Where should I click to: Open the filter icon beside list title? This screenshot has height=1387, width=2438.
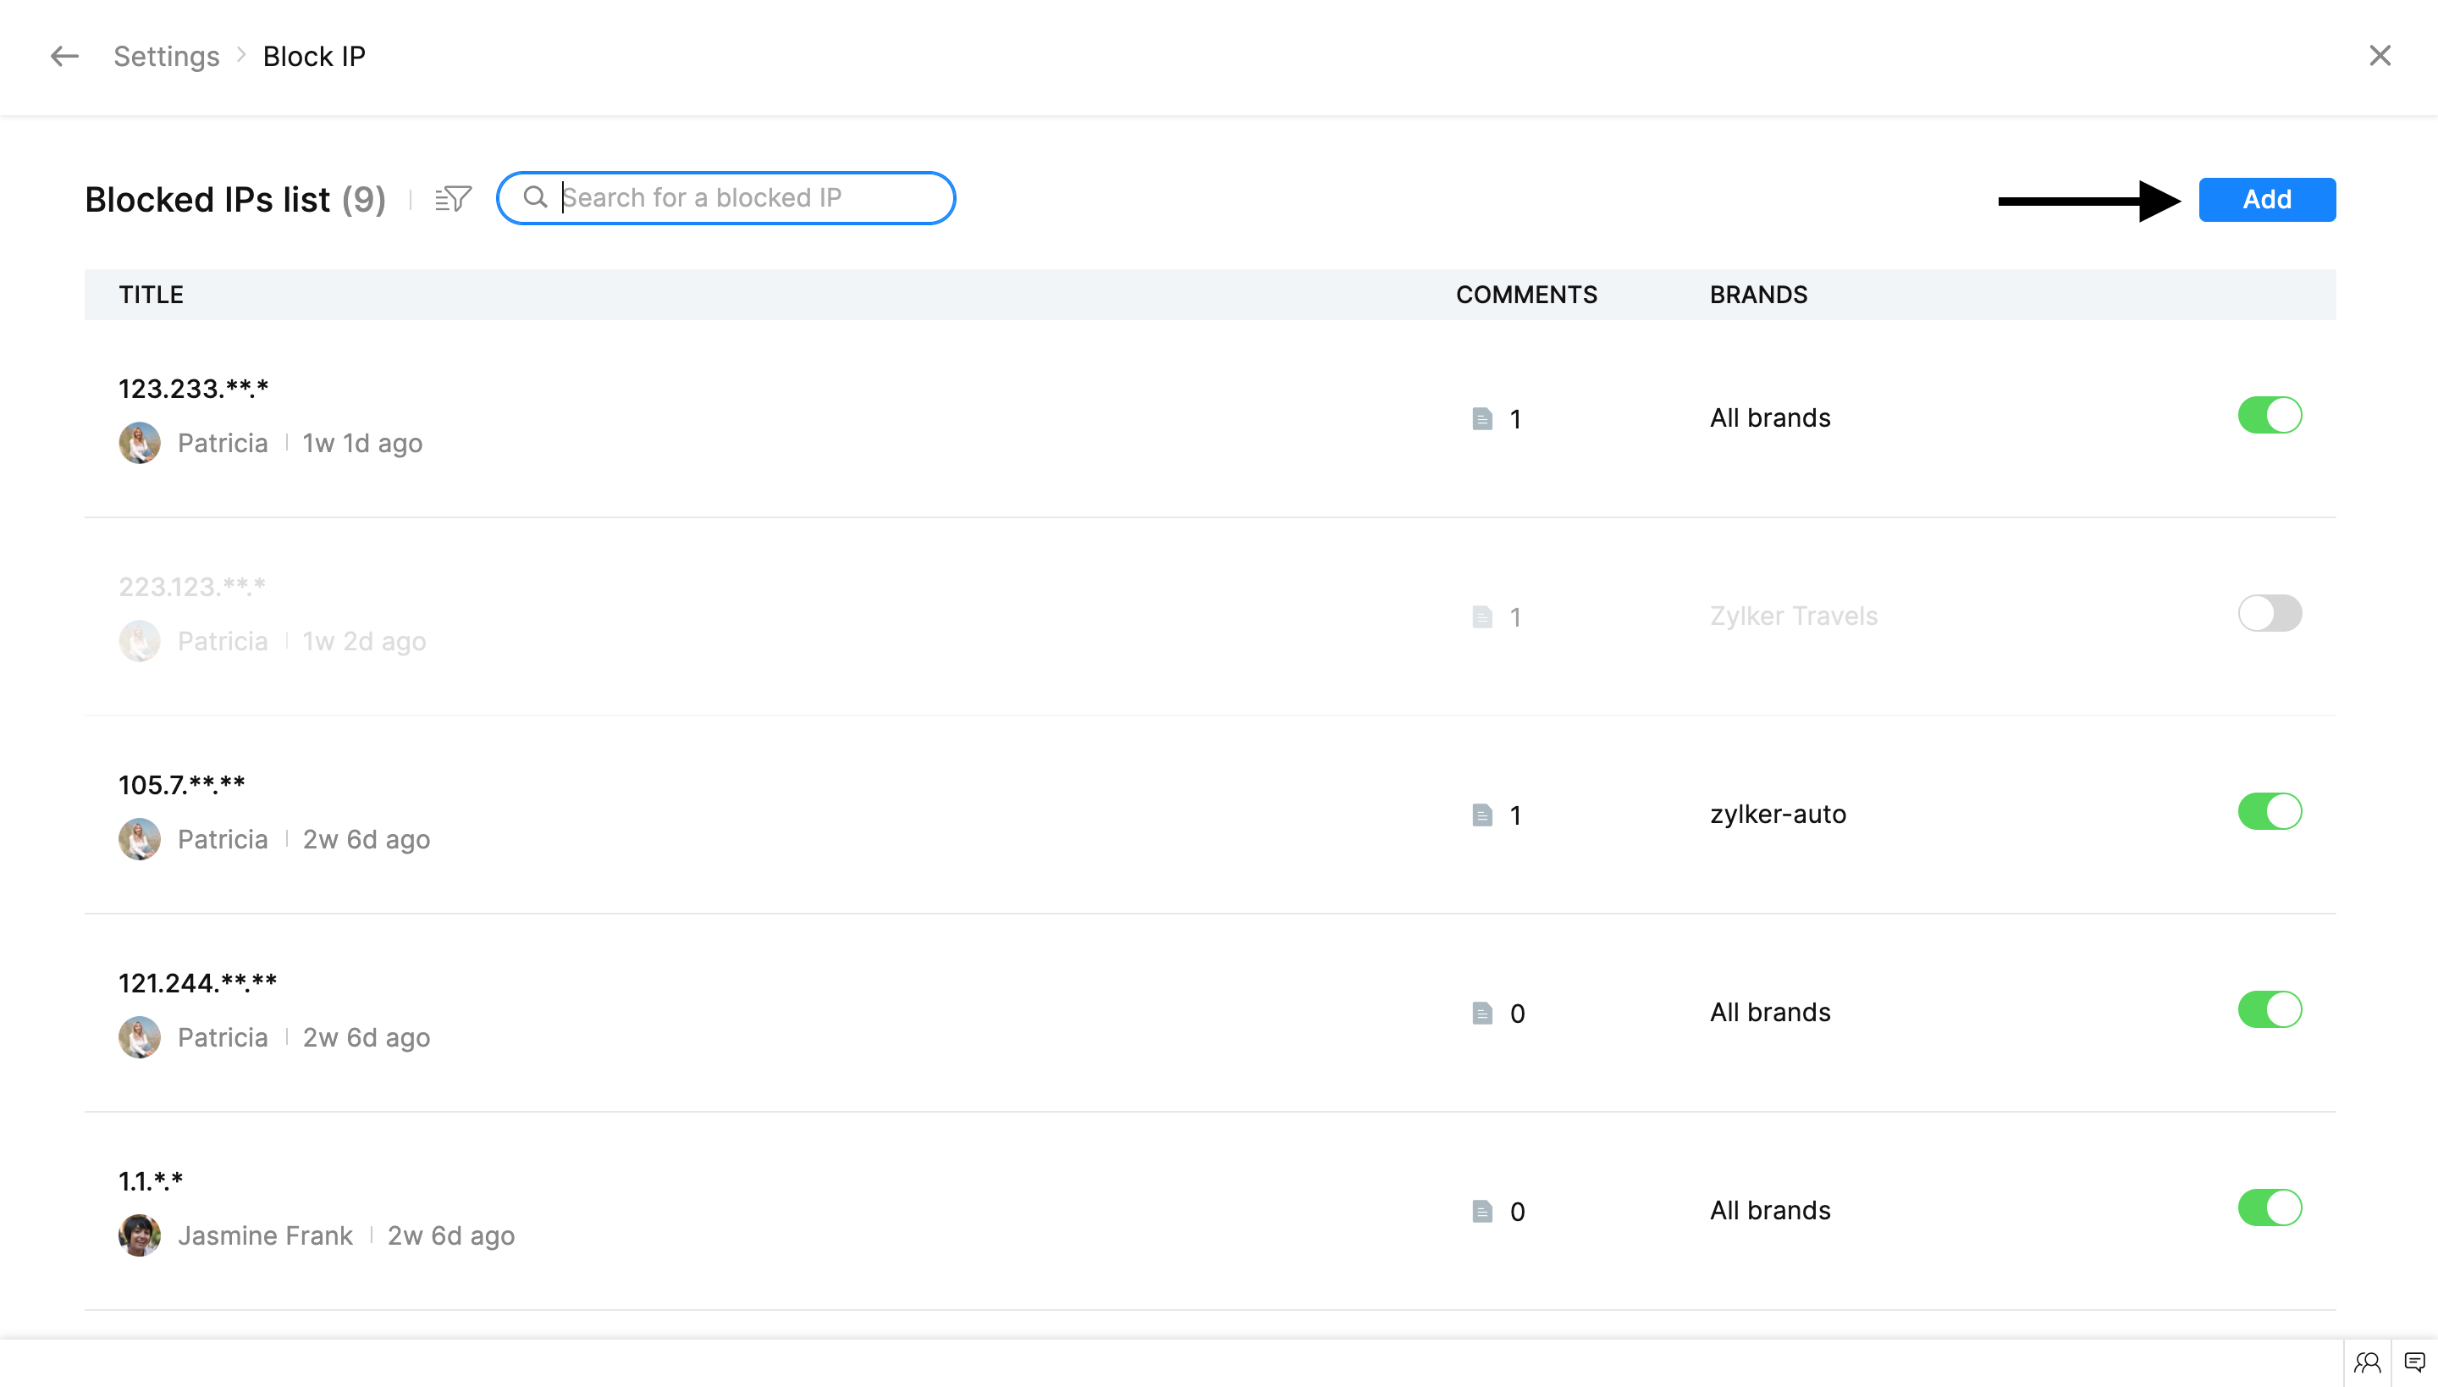tap(454, 198)
